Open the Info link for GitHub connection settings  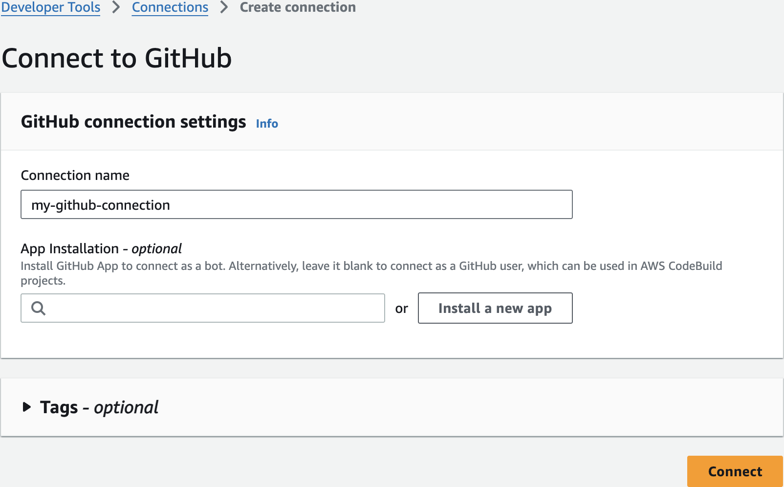coord(267,124)
